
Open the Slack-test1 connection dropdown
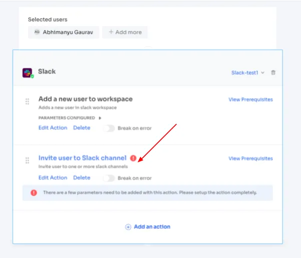248,73
